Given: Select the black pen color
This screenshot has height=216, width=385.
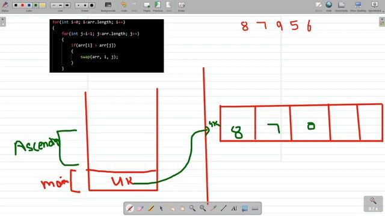Looking at the screenshot, I should pyautogui.click(x=16, y=5).
